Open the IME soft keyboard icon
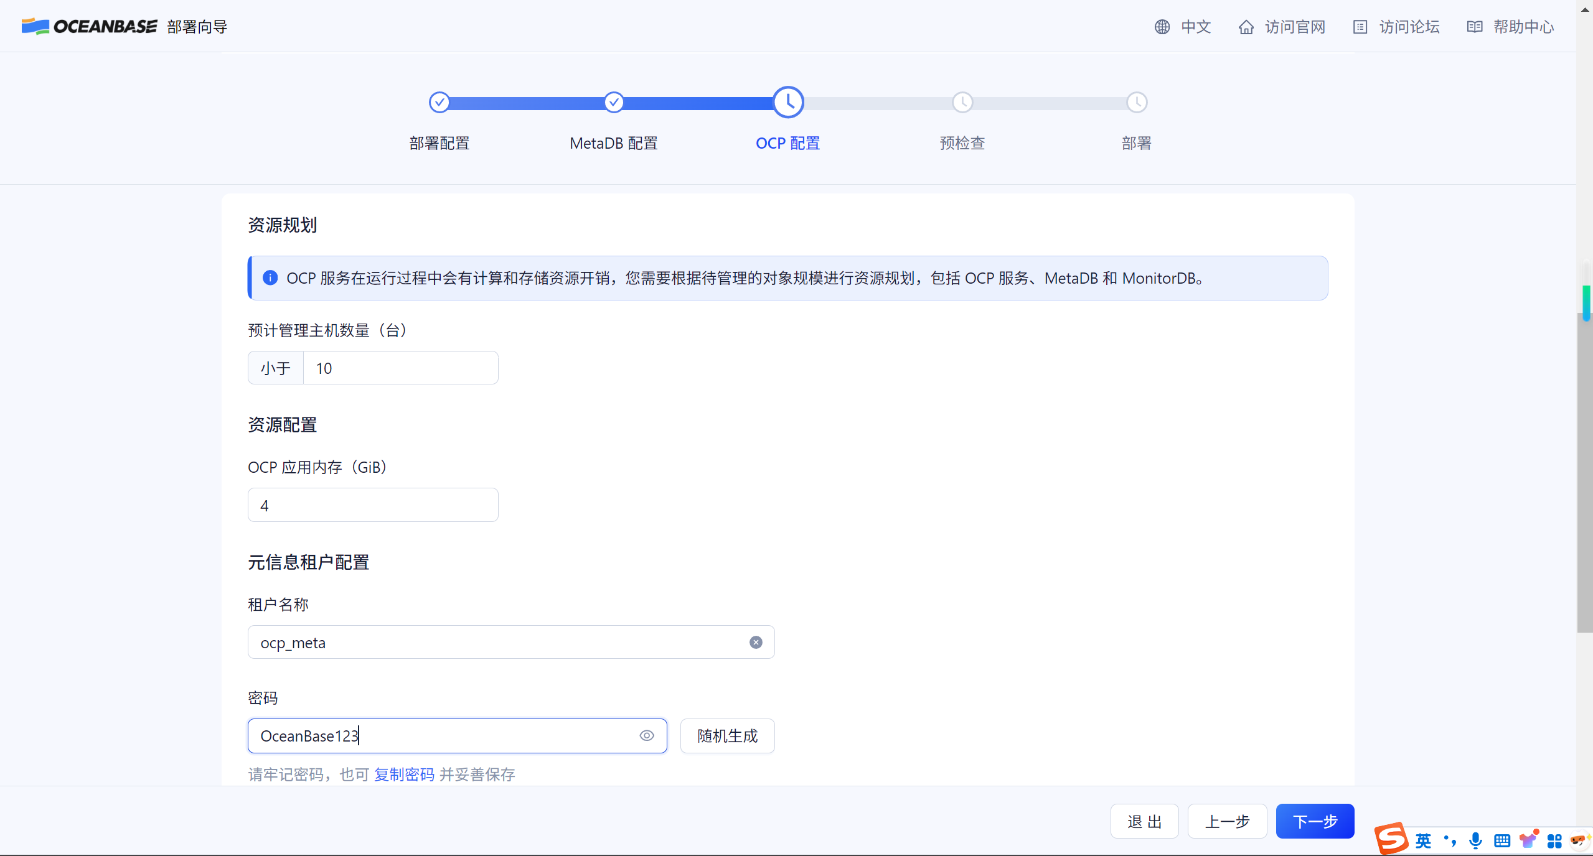 tap(1501, 840)
